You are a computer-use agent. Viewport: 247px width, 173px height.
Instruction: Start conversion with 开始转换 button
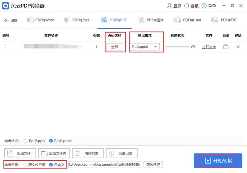click(218, 161)
